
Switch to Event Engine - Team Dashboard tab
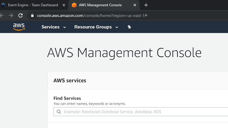pos(33,5)
